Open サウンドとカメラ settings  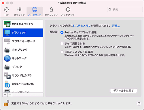pyautogui.click(x=23, y=75)
